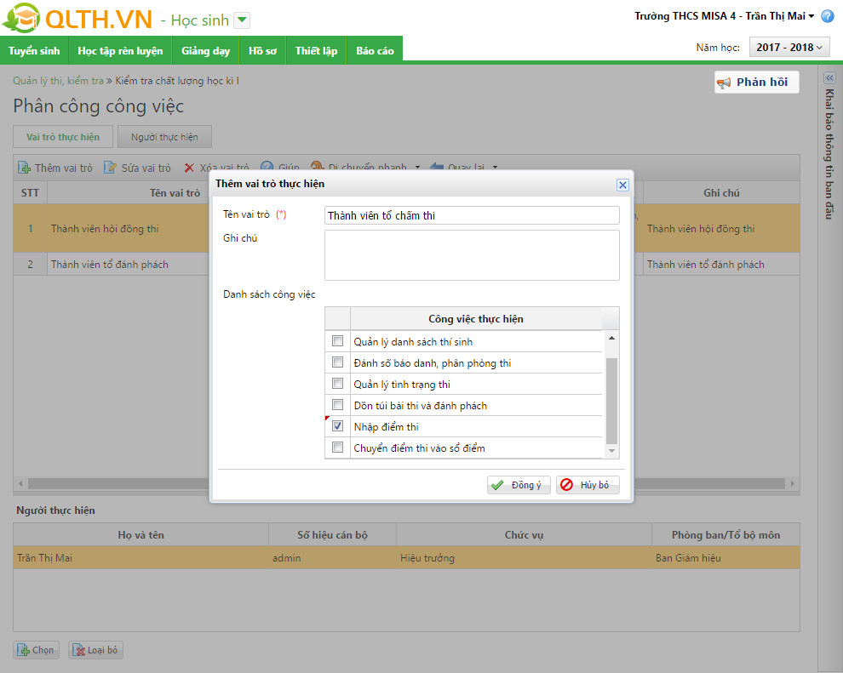Open the Năm học 2017 - 2018 dropdown
The width and height of the screenshot is (843, 673).
789,48
